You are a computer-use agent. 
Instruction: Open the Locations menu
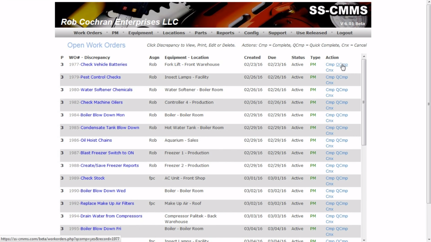(174, 33)
